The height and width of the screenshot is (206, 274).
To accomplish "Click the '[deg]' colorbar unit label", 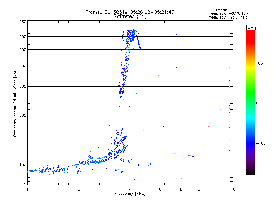I will 251,27.
